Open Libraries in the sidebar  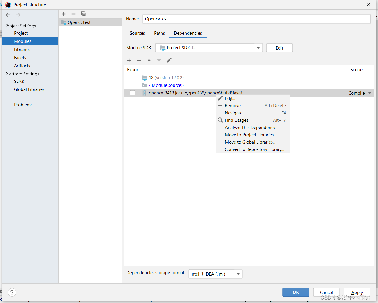point(30,50)
